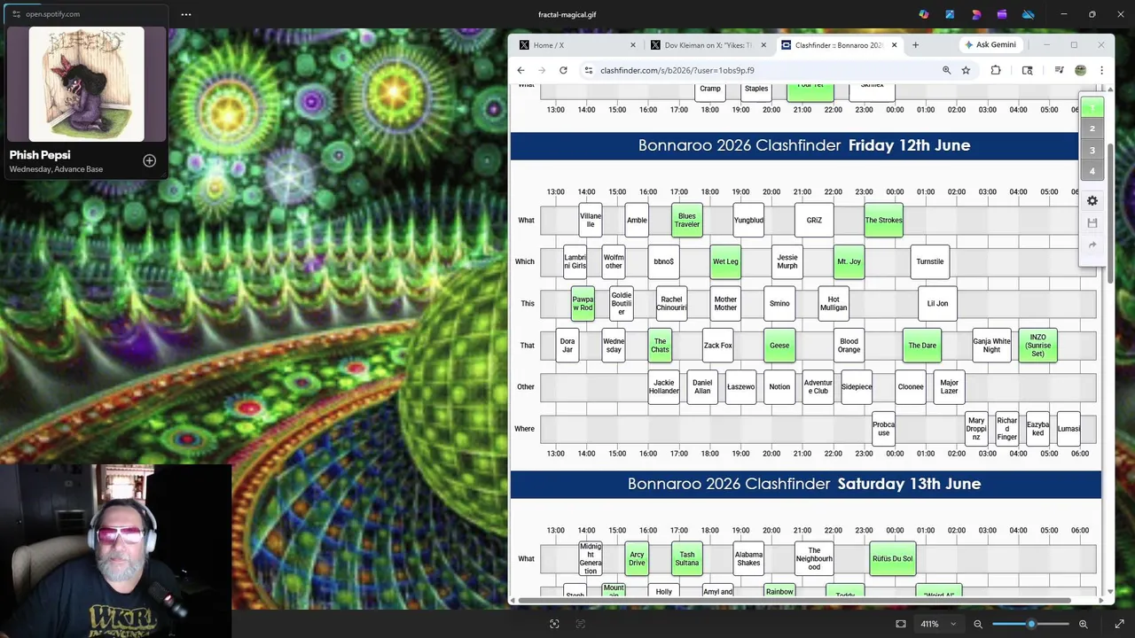
Task: Select highlight level 2 button
Action: [x=1092, y=128]
